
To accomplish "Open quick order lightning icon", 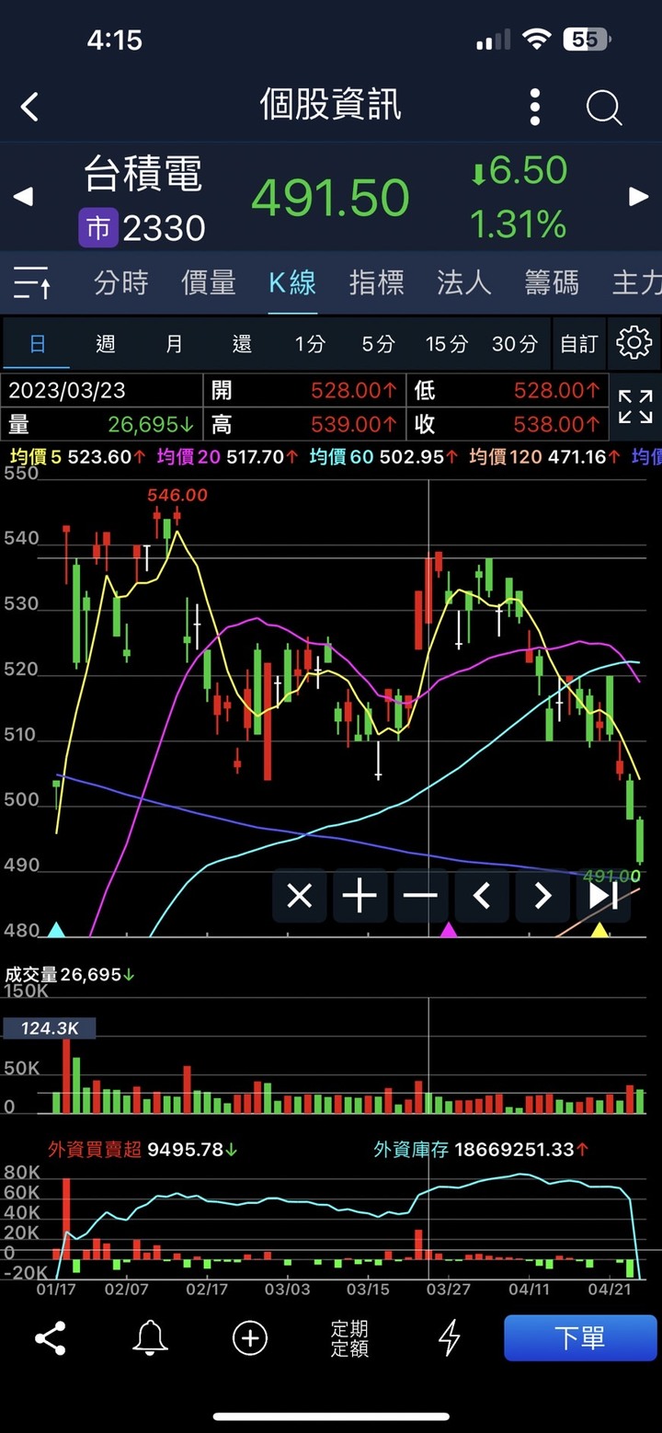I will point(449,1338).
